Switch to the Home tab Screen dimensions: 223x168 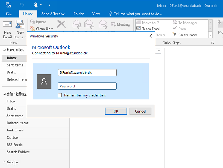coord(28,14)
